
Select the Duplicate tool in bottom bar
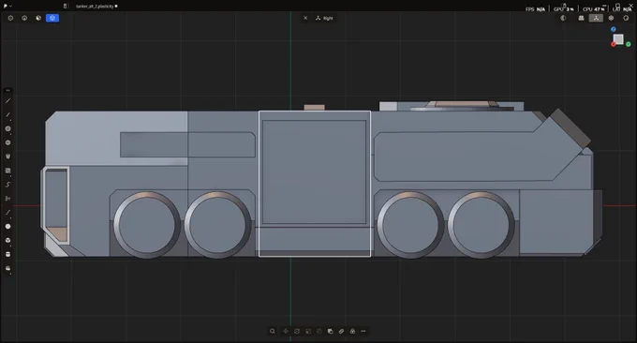pos(331,331)
